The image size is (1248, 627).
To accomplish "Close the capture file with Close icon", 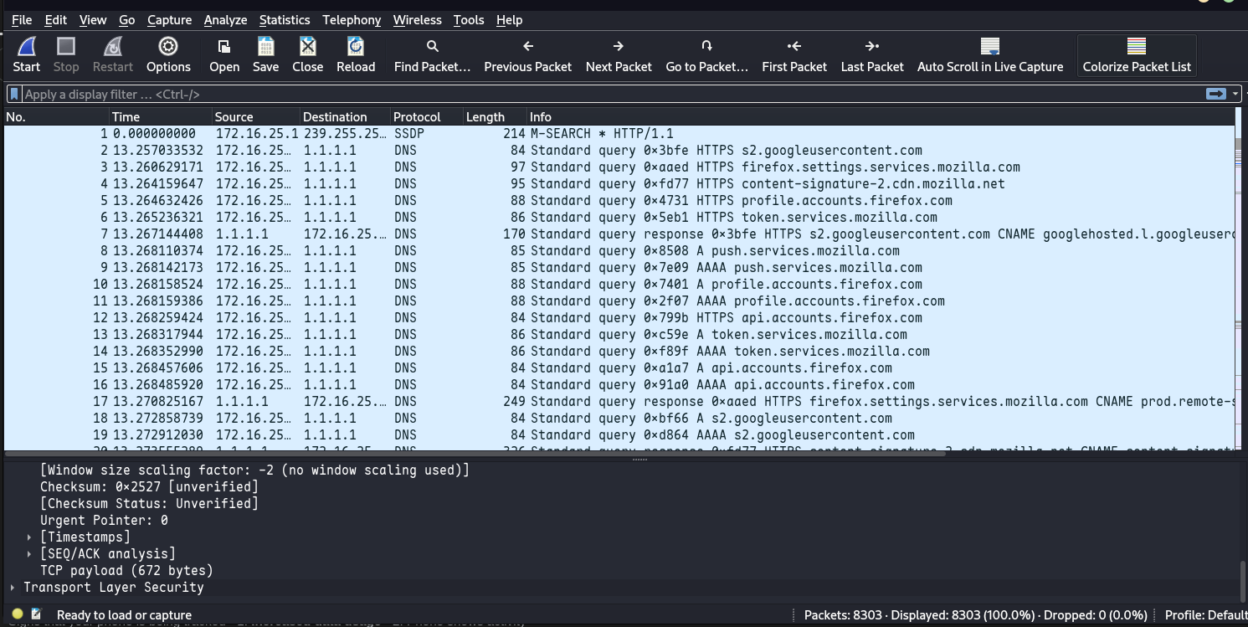I will coord(307,54).
